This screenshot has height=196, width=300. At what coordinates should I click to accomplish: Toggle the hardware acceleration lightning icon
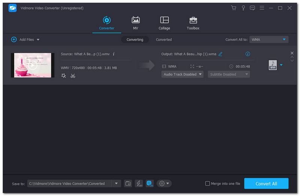[x=139, y=183]
